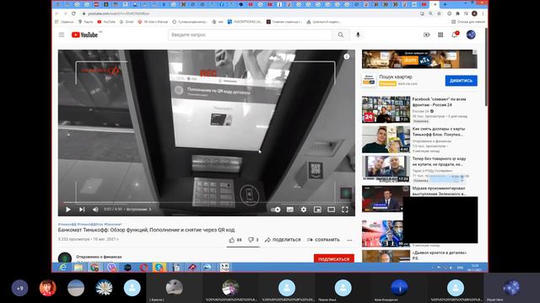Open Internet Explorer from the taskbar
This screenshot has height=303, width=540.
pos(62,268)
